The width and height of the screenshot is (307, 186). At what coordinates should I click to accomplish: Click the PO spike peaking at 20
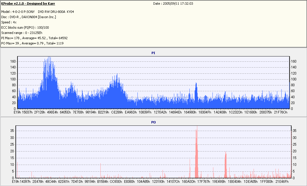pos(226,165)
